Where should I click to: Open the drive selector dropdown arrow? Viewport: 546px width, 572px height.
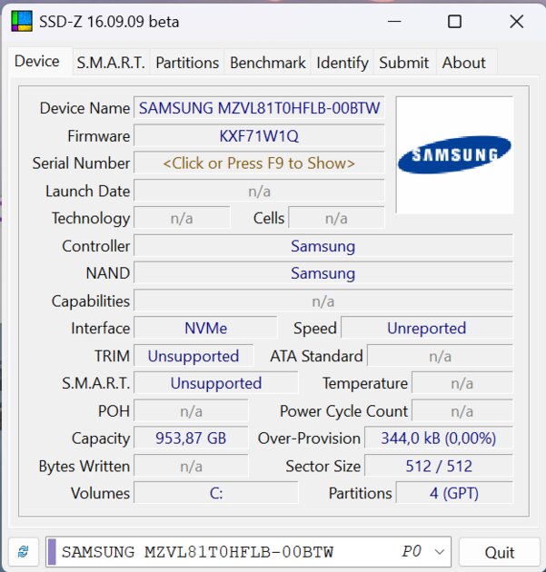pos(440,552)
